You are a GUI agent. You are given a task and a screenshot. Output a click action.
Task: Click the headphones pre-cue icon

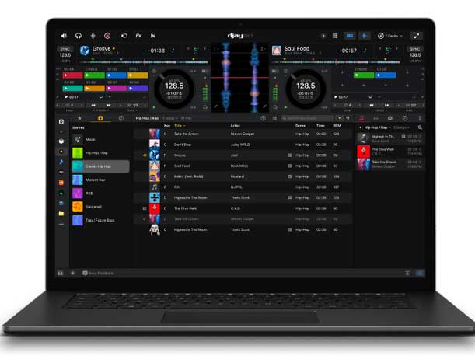pos(79,36)
